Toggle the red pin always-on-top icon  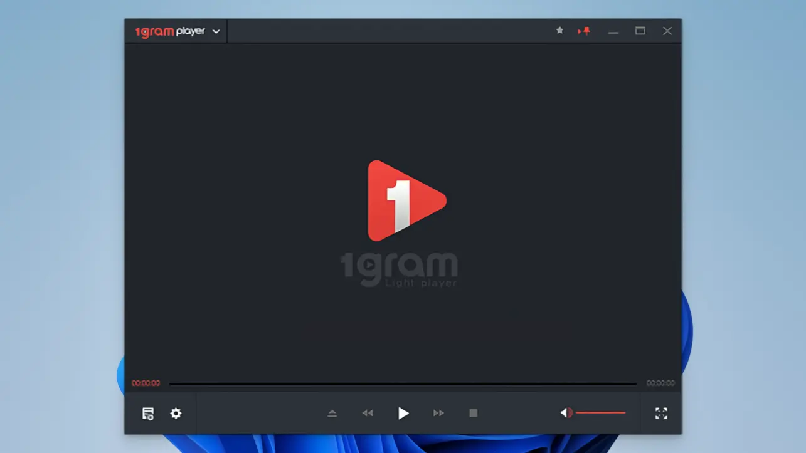585,31
